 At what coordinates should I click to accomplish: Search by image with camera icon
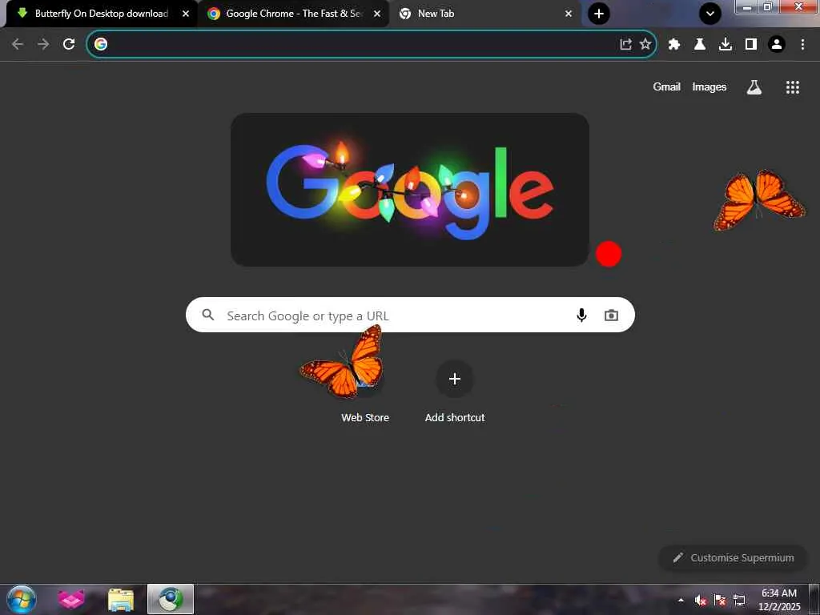click(x=611, y=316)
